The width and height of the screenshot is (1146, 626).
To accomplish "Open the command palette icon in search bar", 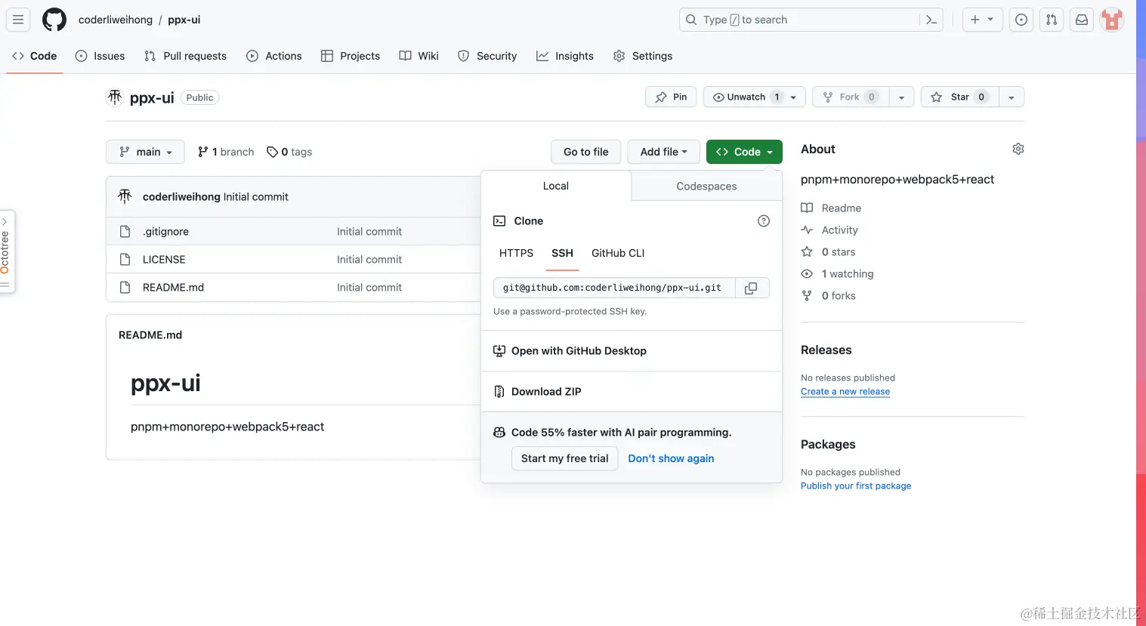I will pos(931,20).
